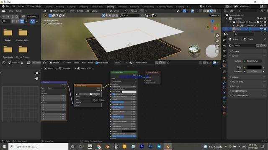This screenshot has width=268, height=150.
Task: Go to parent directory in file browser
Action: pos(13,17)
